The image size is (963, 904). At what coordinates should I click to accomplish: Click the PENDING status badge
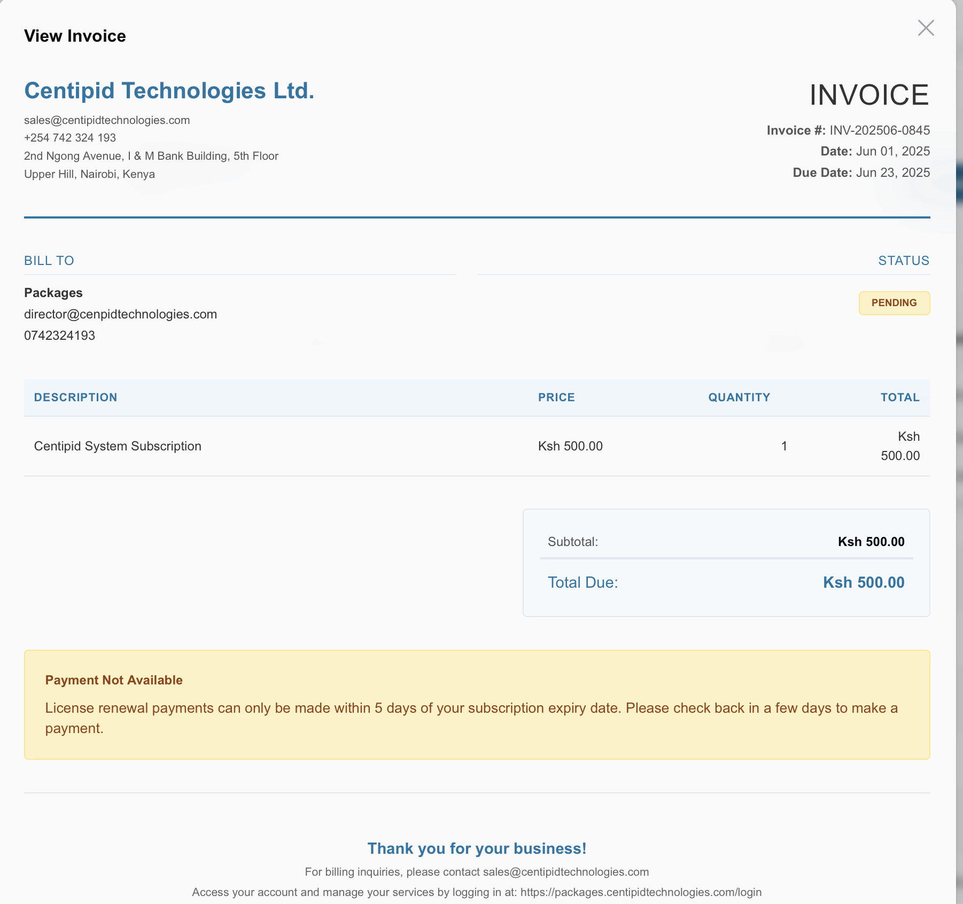click(894, 303)
